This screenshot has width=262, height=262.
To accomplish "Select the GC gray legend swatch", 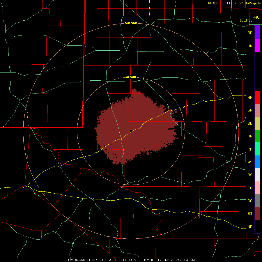I will click(x=257, y=201).
